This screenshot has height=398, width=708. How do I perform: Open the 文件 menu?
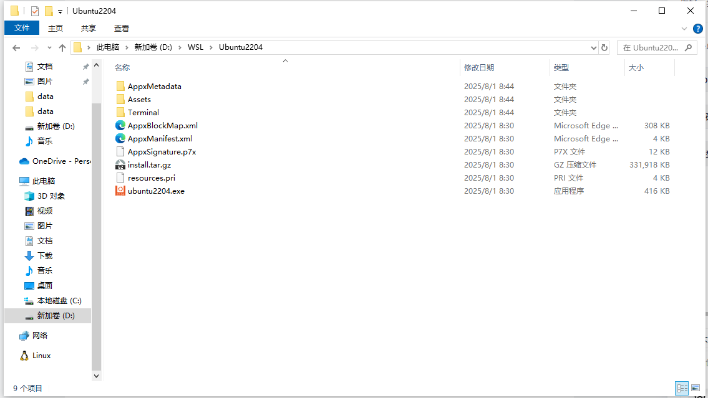tap(22, 28)
